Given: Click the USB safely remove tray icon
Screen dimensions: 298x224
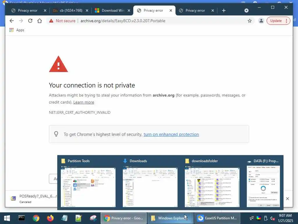Looking at the screenshot, I should pos(266,218).
